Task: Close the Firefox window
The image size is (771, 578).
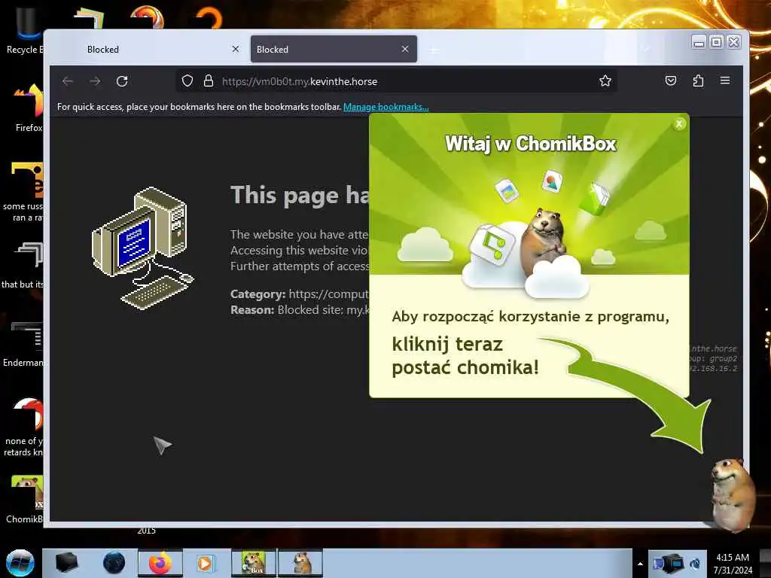Action: point(733,43)
